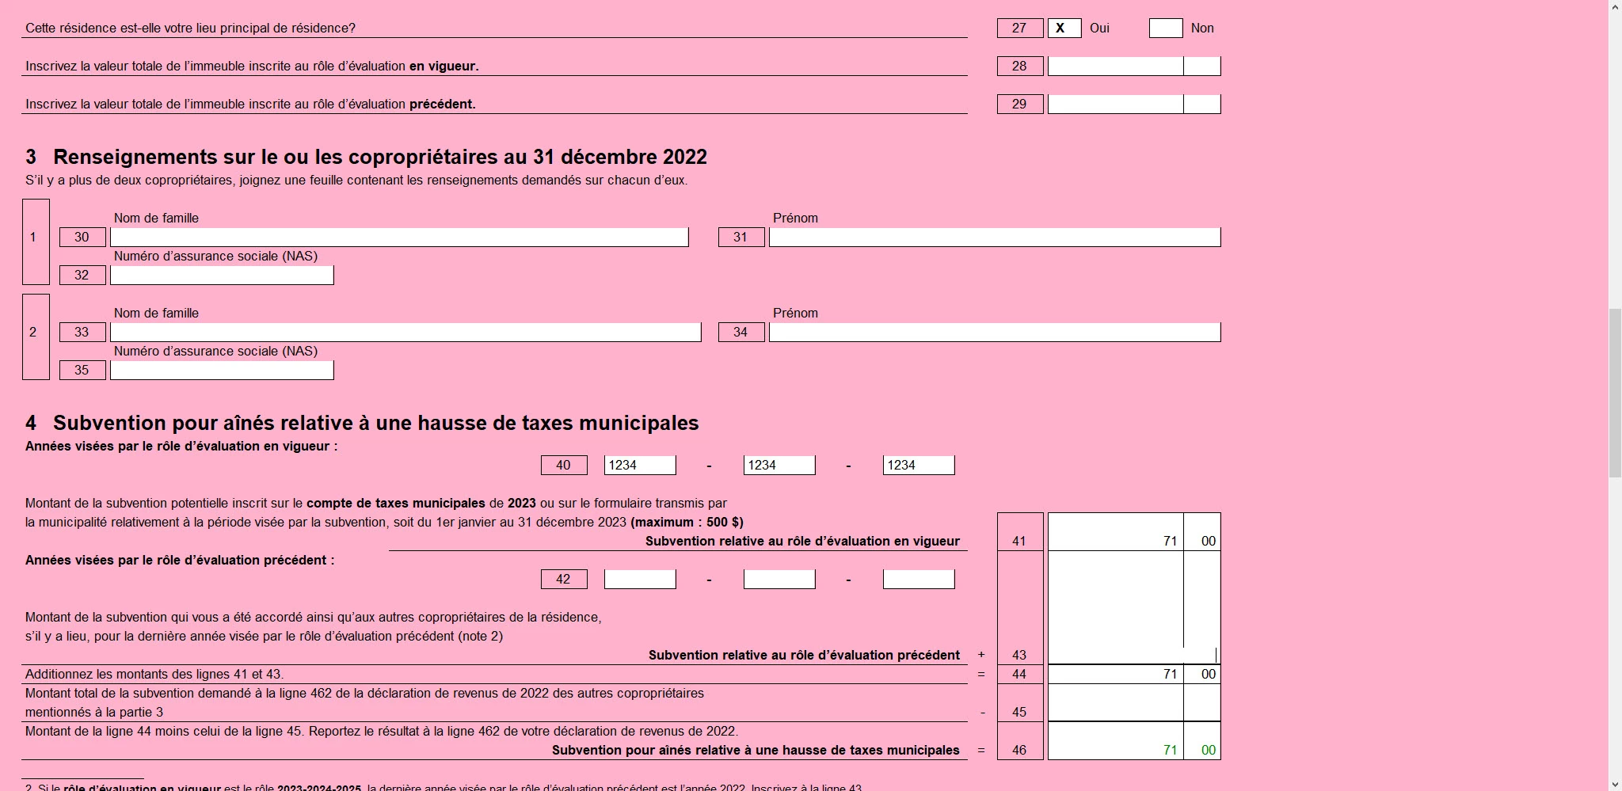Click second year field on line 40

click(x=779, y=466)
